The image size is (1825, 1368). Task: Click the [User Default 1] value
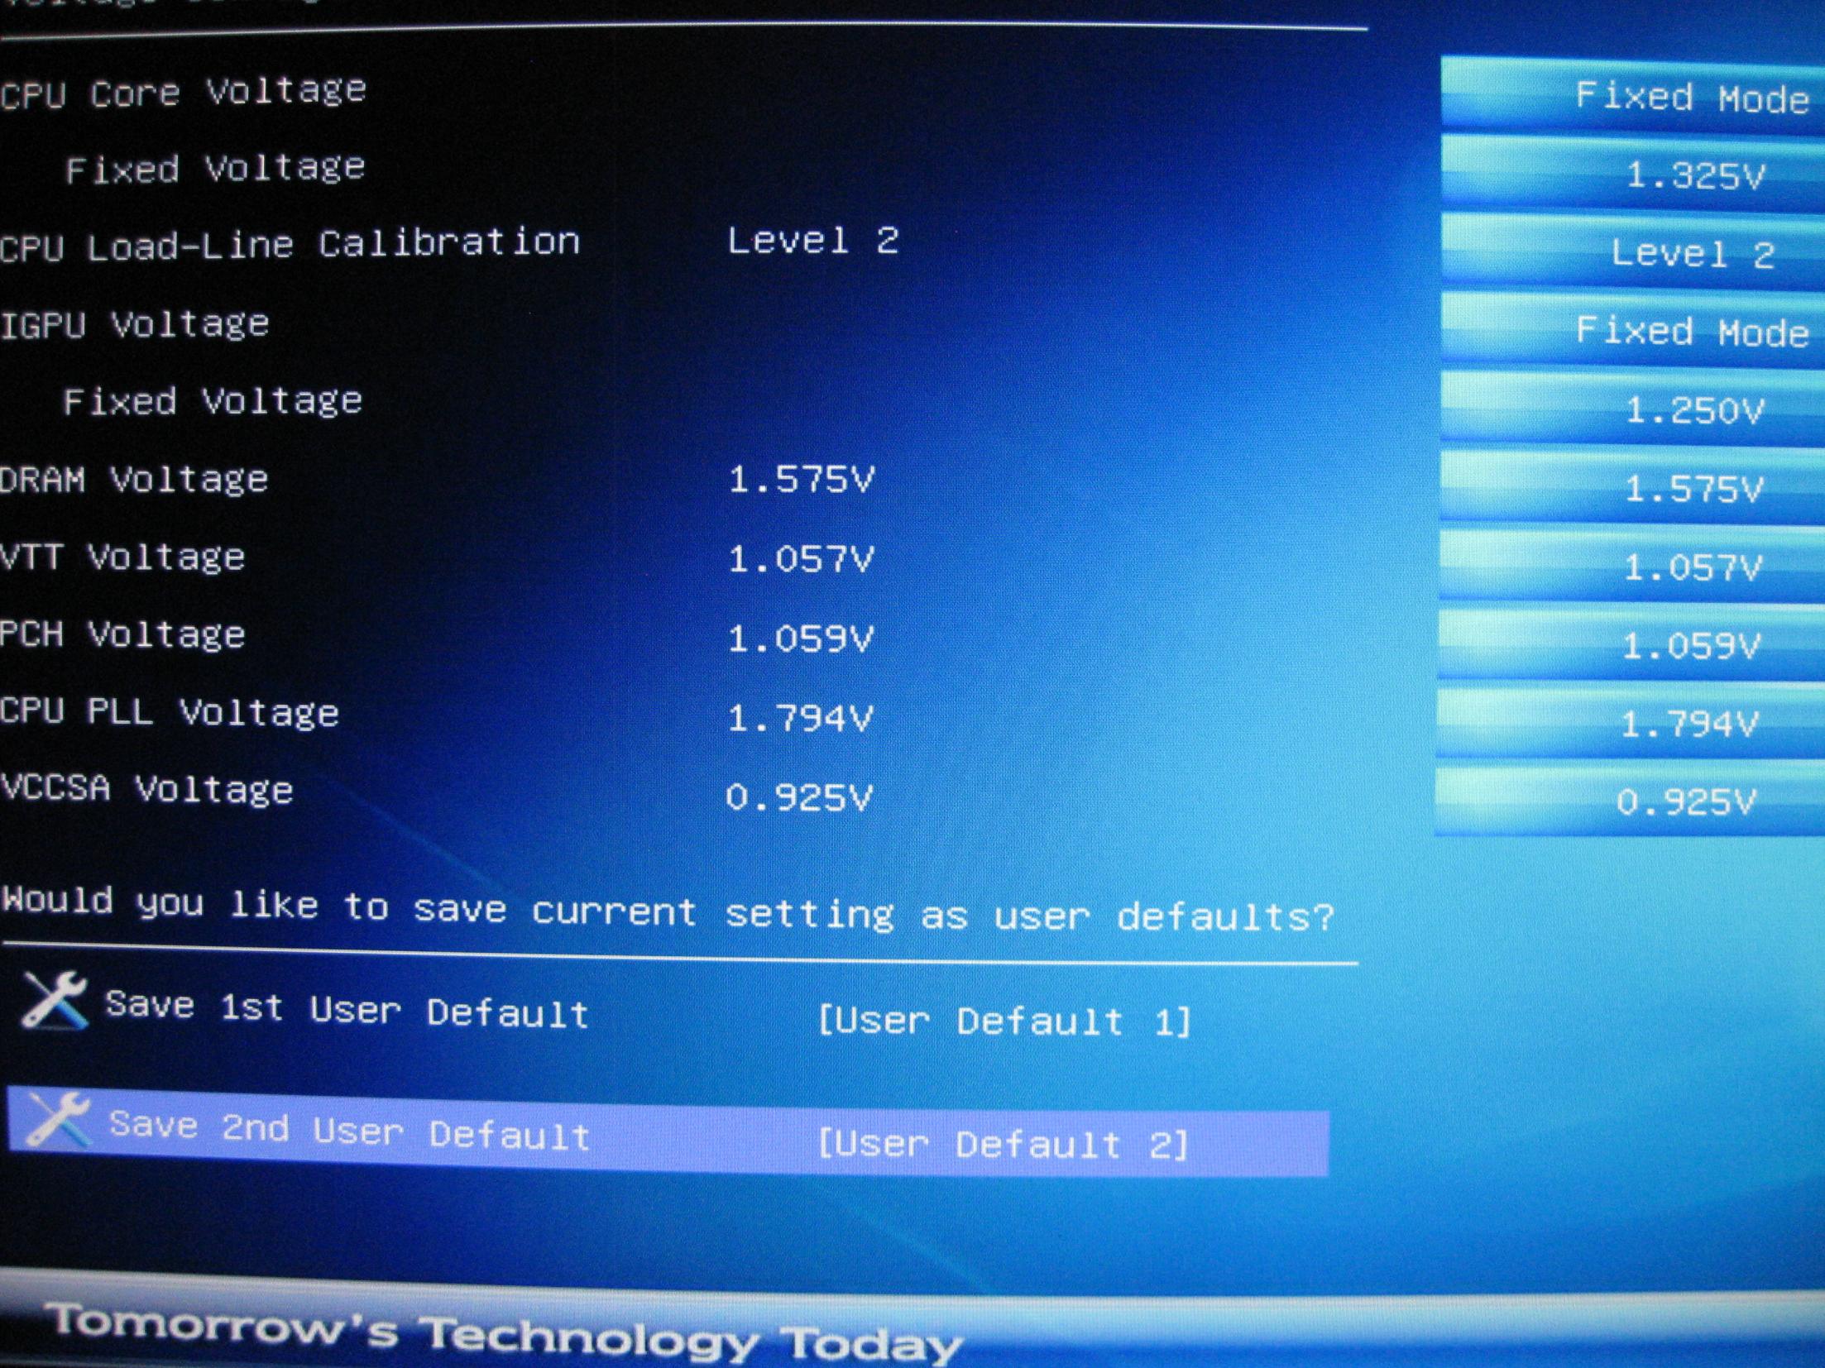1004,1021
